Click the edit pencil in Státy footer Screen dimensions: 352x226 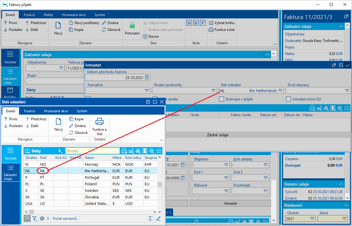pyautogui.click(x=159, y=219)
